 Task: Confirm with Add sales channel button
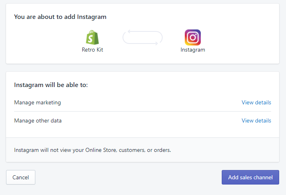250,177
